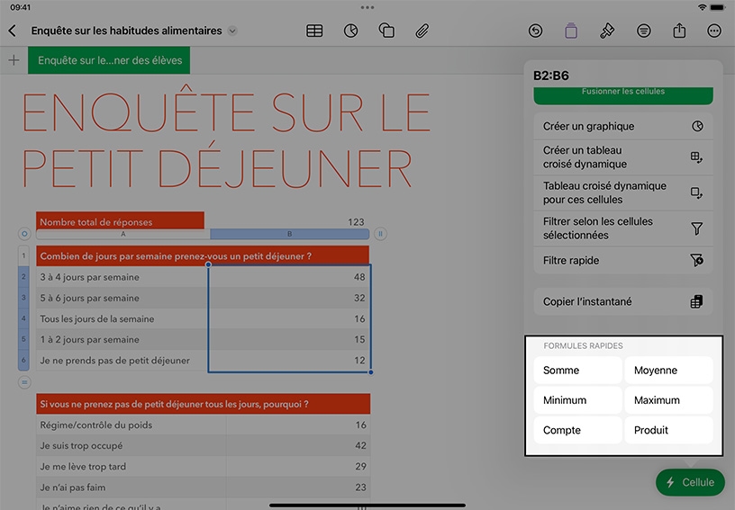Insert a chart from the toolbar

click(350, 31)
